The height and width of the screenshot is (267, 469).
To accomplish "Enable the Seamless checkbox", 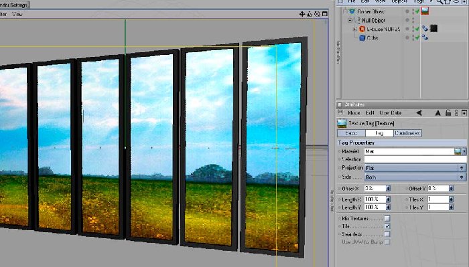I will coord(387,234).
